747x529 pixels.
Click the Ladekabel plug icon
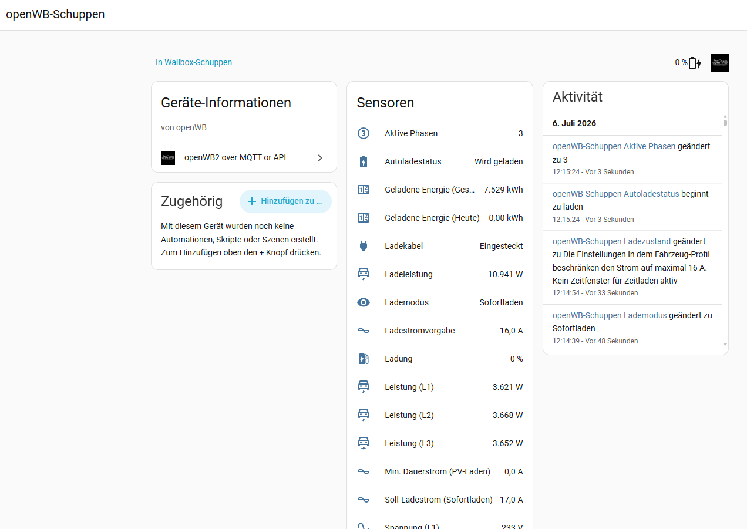point(364,246)
